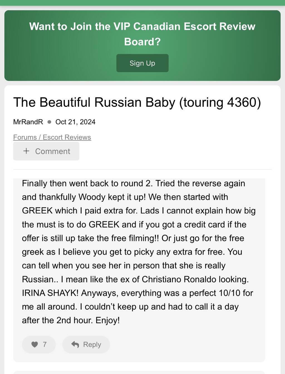Click the divider line below Comment button
Image resolution: width=285 pixels, height=374 pixels.
142,169
